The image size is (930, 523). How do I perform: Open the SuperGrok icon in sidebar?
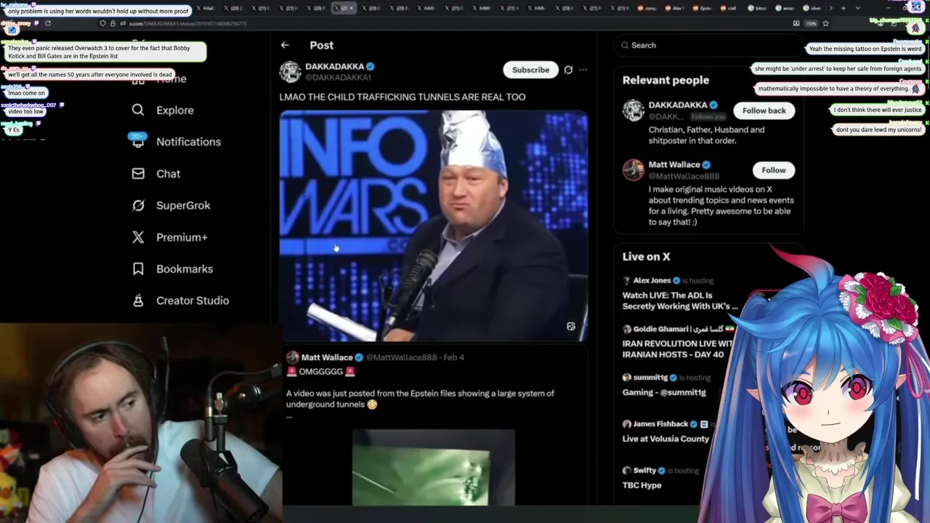coord(138,206)
